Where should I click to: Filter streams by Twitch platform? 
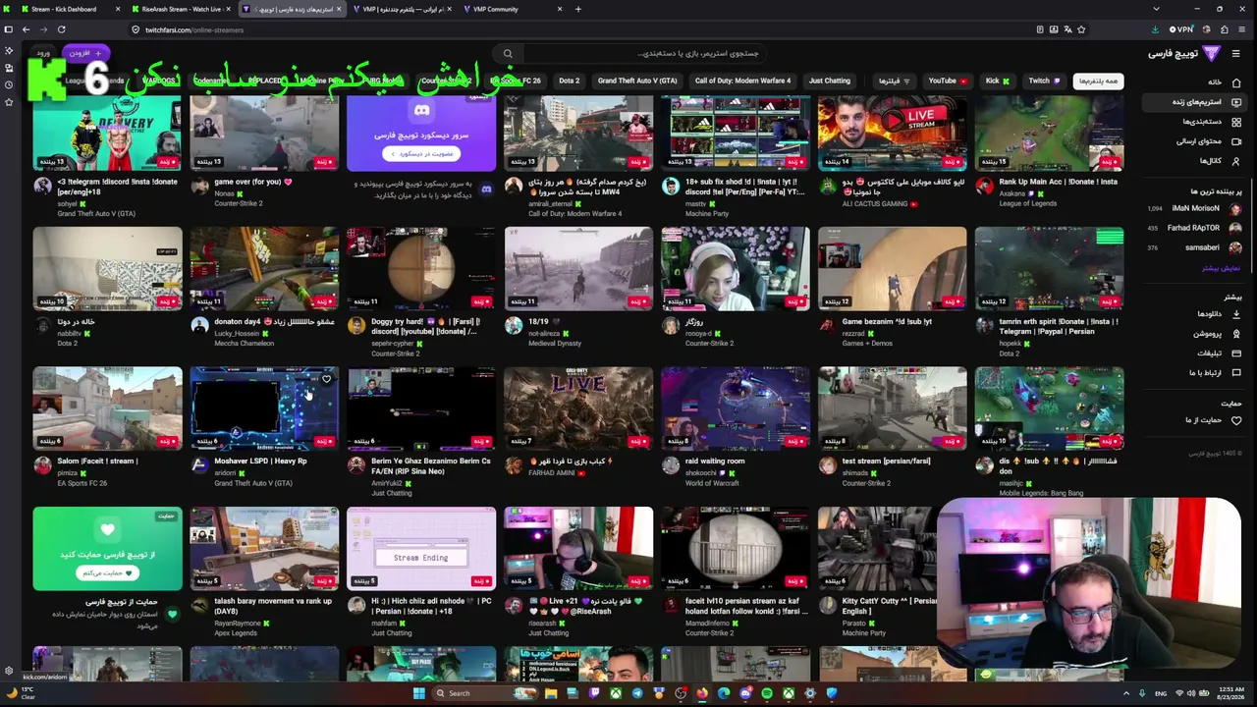[1043, 81]
